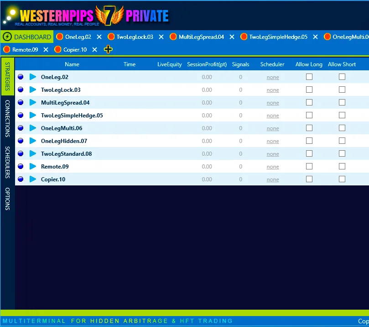Open the DASHBOARD tab
Image resolution: width=369 pixels, height=327 pixels.
click(27, 37)
